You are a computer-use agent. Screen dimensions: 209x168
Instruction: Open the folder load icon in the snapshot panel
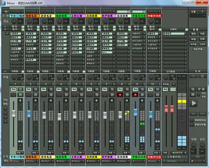pyautogui.click(x=193, y=76)
